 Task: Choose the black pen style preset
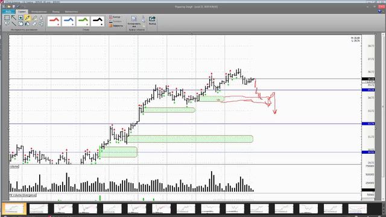pyautogui.click(x=98, y=21)
